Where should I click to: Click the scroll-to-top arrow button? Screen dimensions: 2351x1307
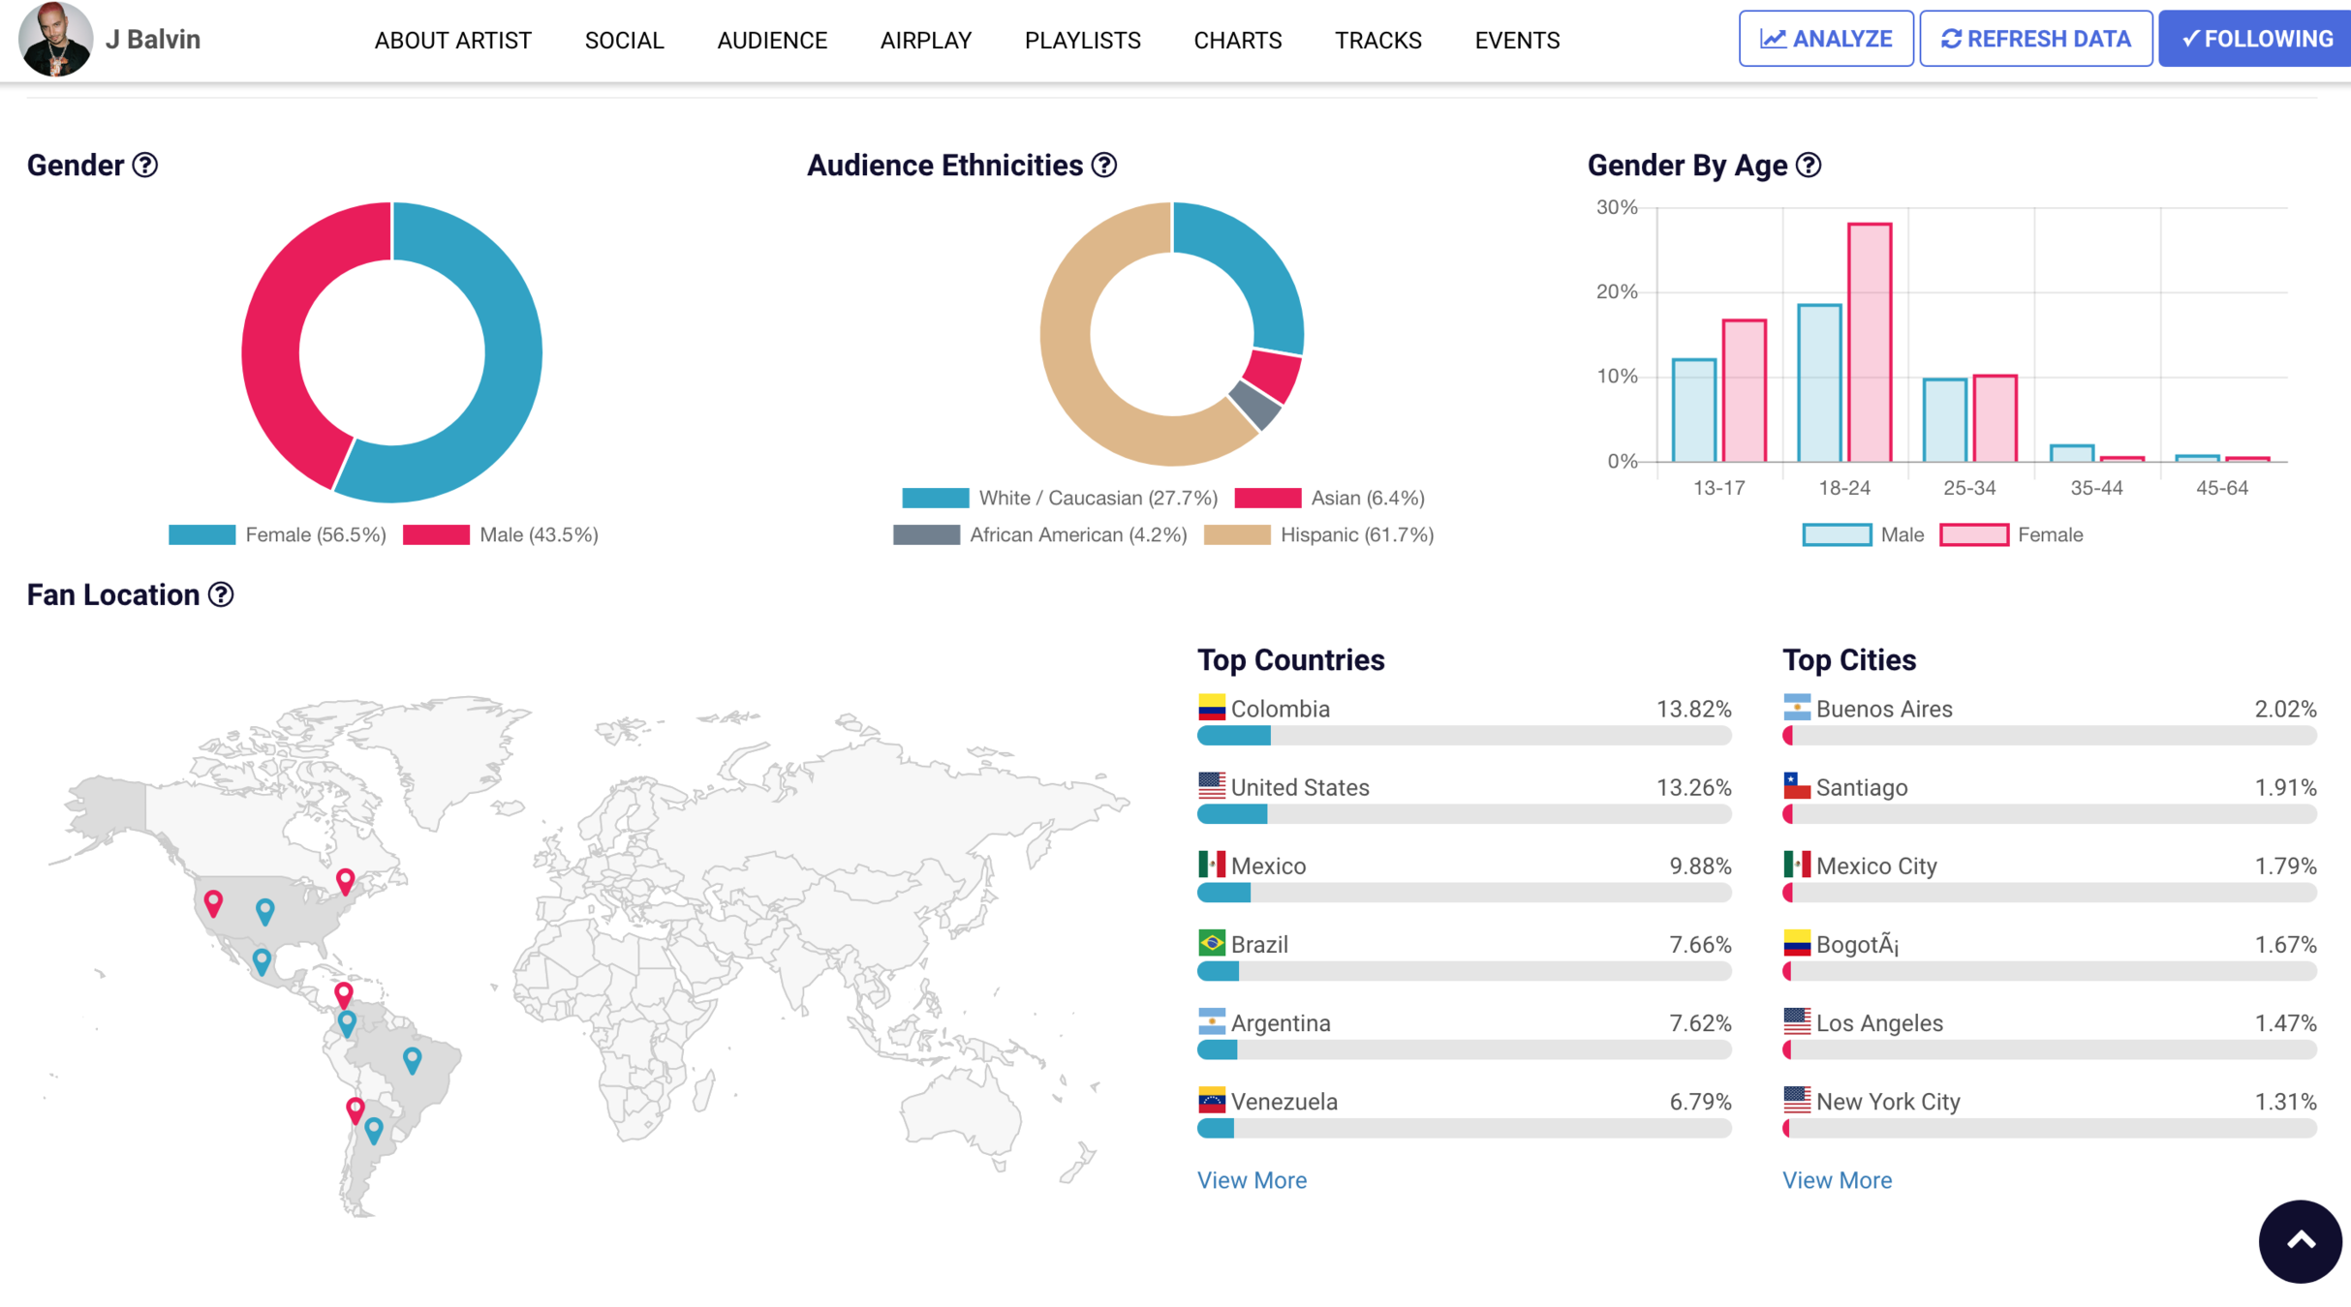coord(2298,1242)
